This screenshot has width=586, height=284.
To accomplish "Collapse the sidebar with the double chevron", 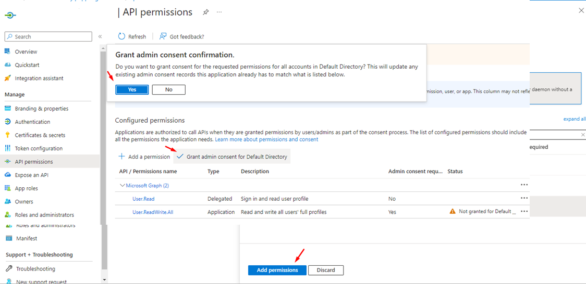I will click(100, 36).
